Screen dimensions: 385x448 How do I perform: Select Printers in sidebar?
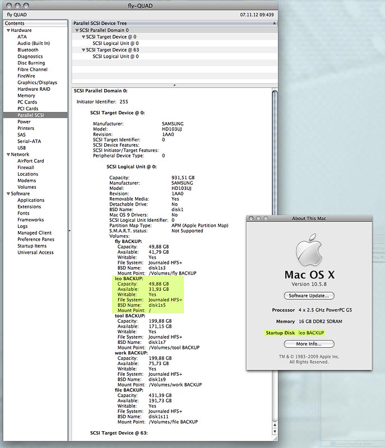26,128
